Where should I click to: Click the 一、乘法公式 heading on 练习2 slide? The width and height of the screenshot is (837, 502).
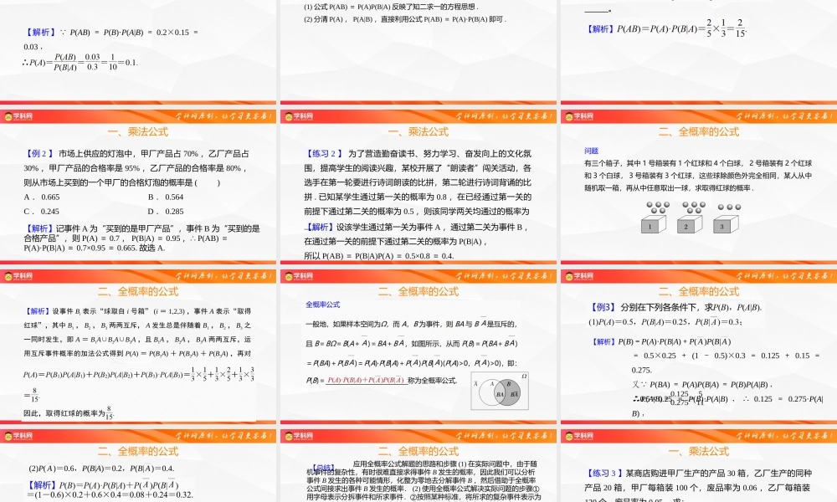point(420,131)
